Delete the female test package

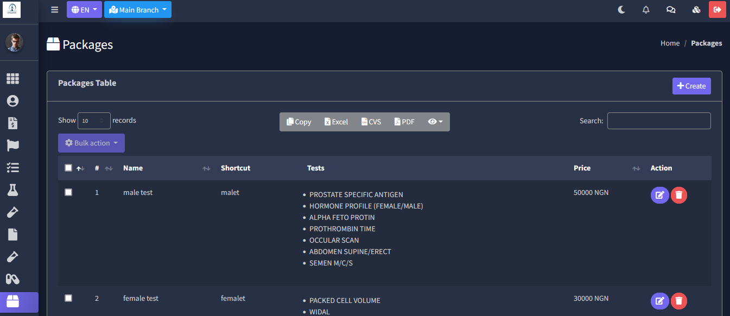679,301
